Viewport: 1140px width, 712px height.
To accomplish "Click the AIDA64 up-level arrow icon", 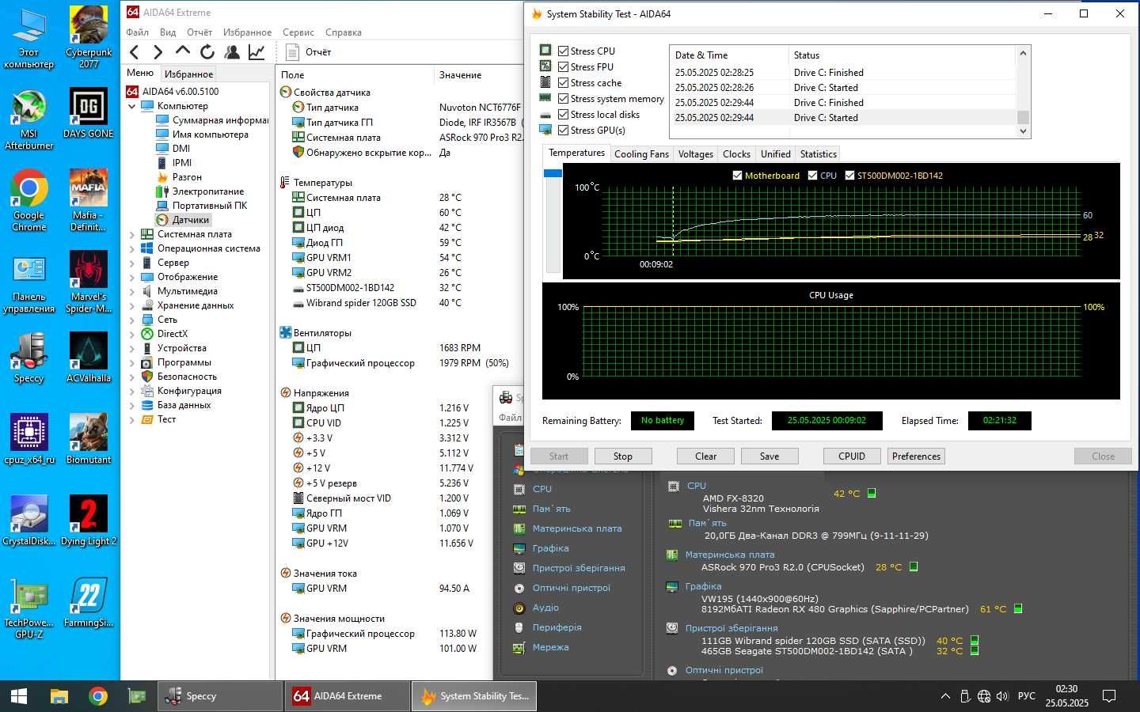I will pos(183,52).
